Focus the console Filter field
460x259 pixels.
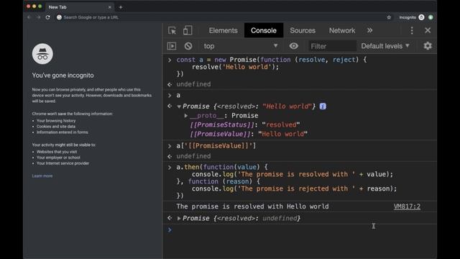click(x=332, y=46)
